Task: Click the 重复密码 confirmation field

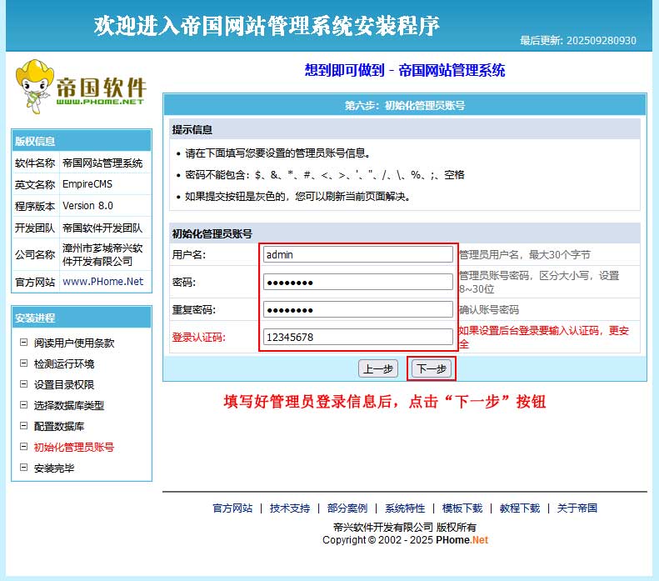Action: [x=357, y=309]
